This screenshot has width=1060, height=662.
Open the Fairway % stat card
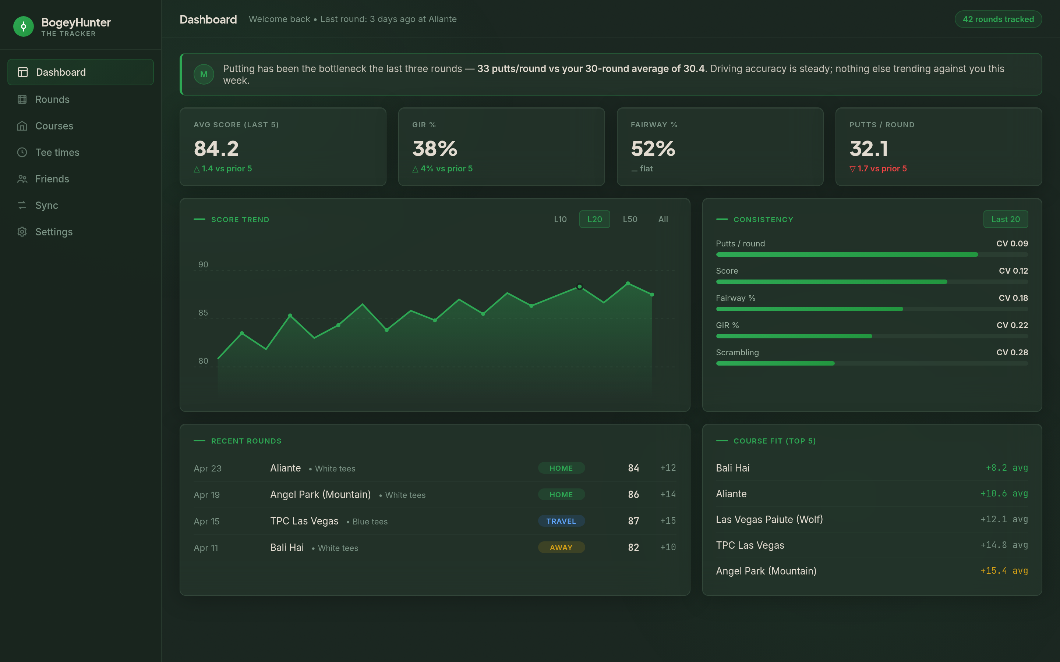point(720,147)
